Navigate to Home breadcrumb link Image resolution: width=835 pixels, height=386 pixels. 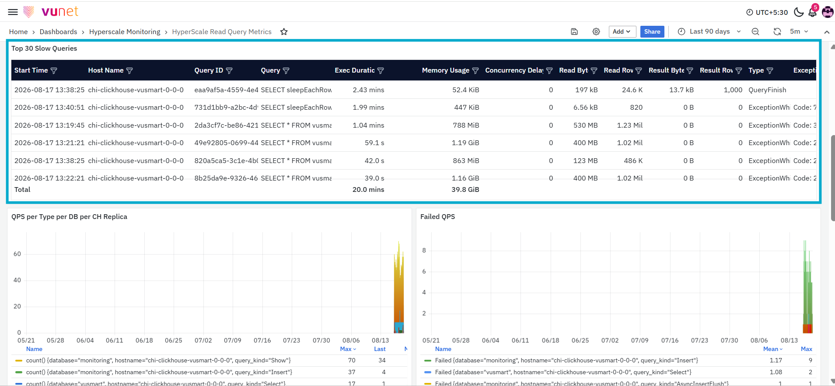tap(18, 31)
